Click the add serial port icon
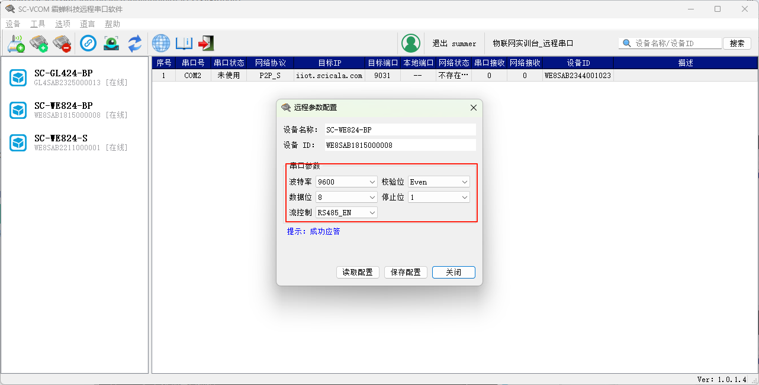Viewport: 759px width, 385px height. (39, 43)
